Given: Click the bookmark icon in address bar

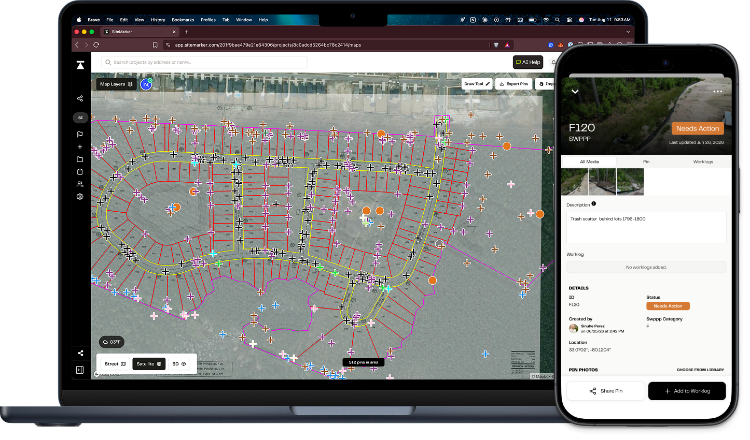Looking at the screenshot, I should (155, 45).
